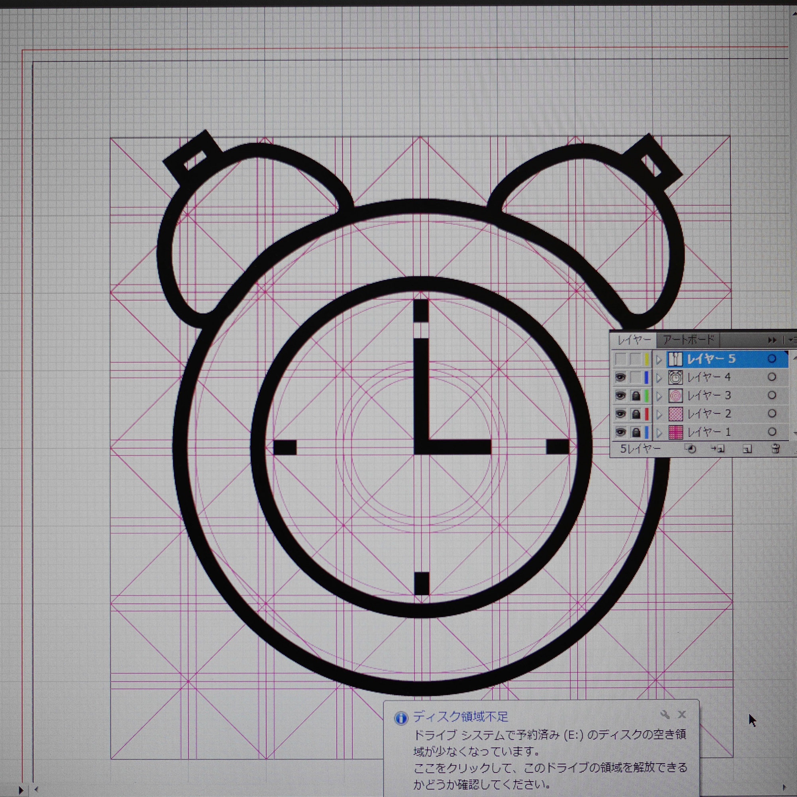797x797 pixels.
Task: Open the Layers panel flyout menu
Action: click(x=792, y=340)
